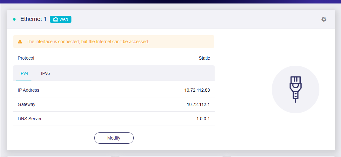Viewport: 341px width, 157px height.
Task: Click the Gateway row label
Action: [x=27, y=104]
